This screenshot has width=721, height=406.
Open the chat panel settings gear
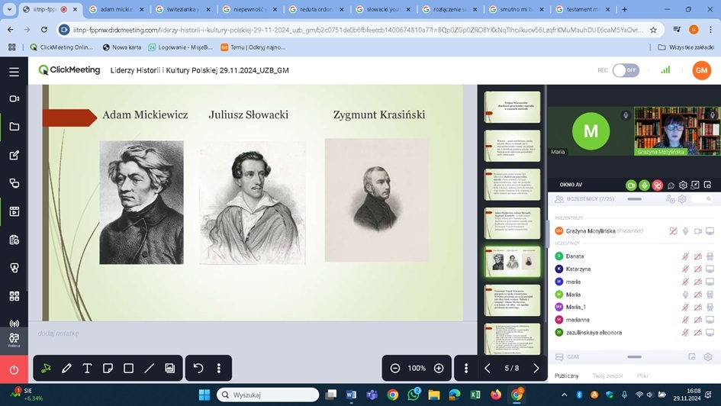708,357
